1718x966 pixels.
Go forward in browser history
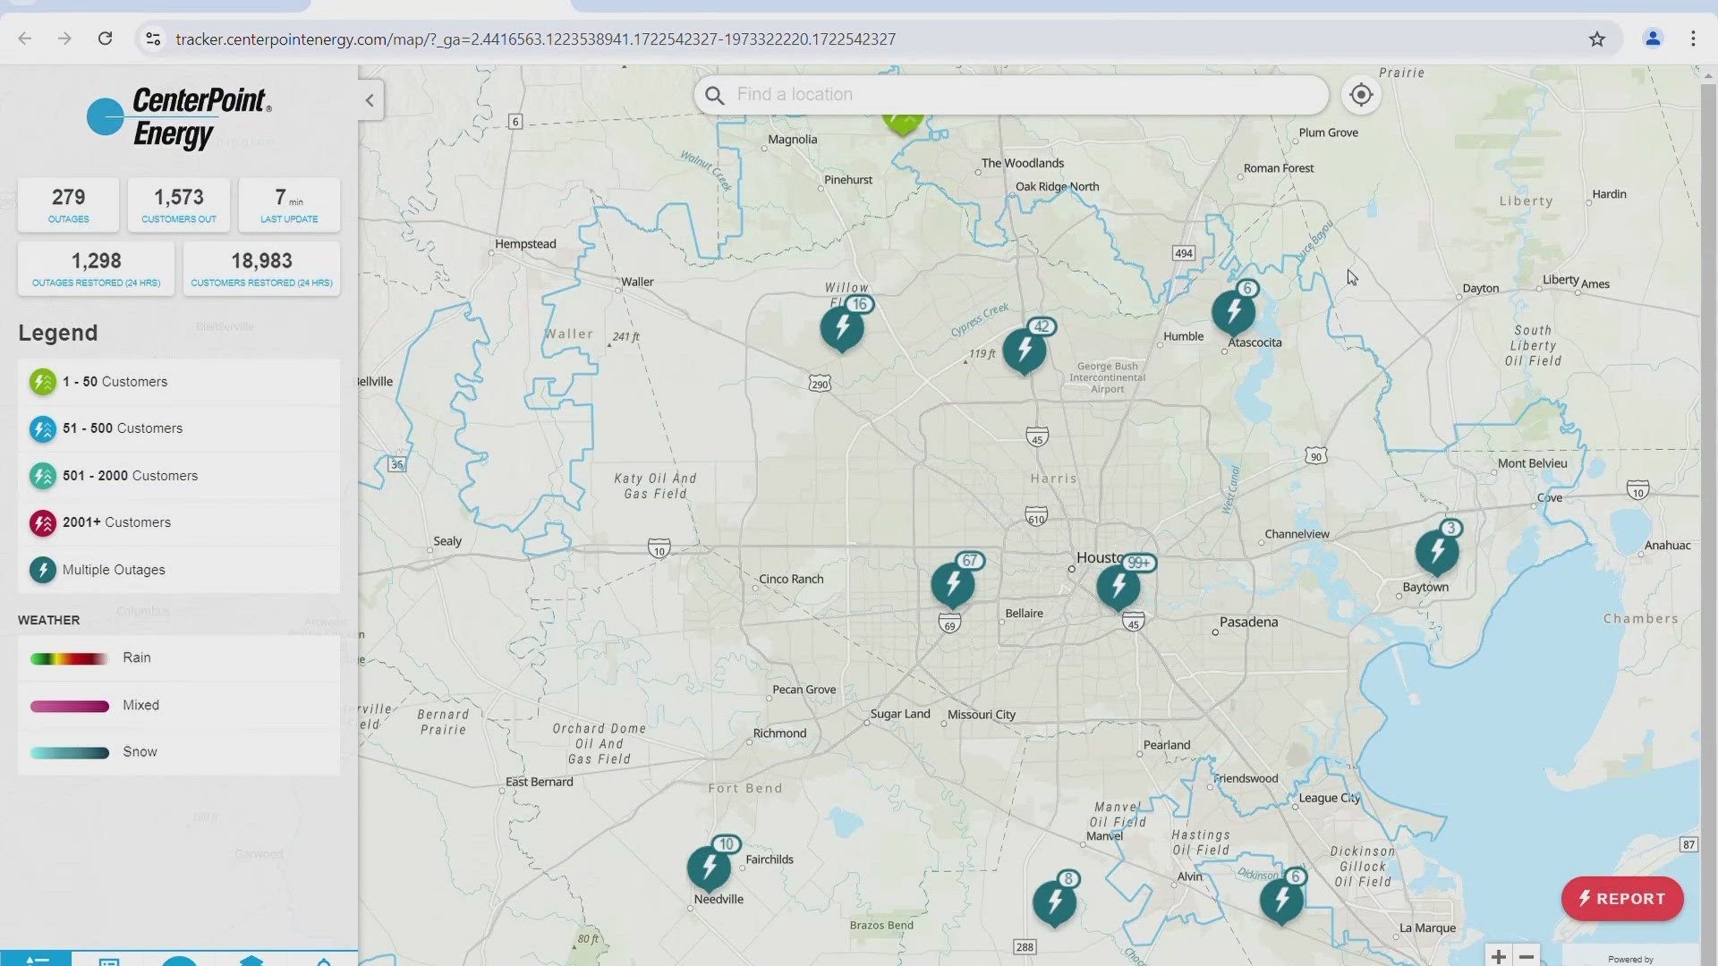point(64,38)
